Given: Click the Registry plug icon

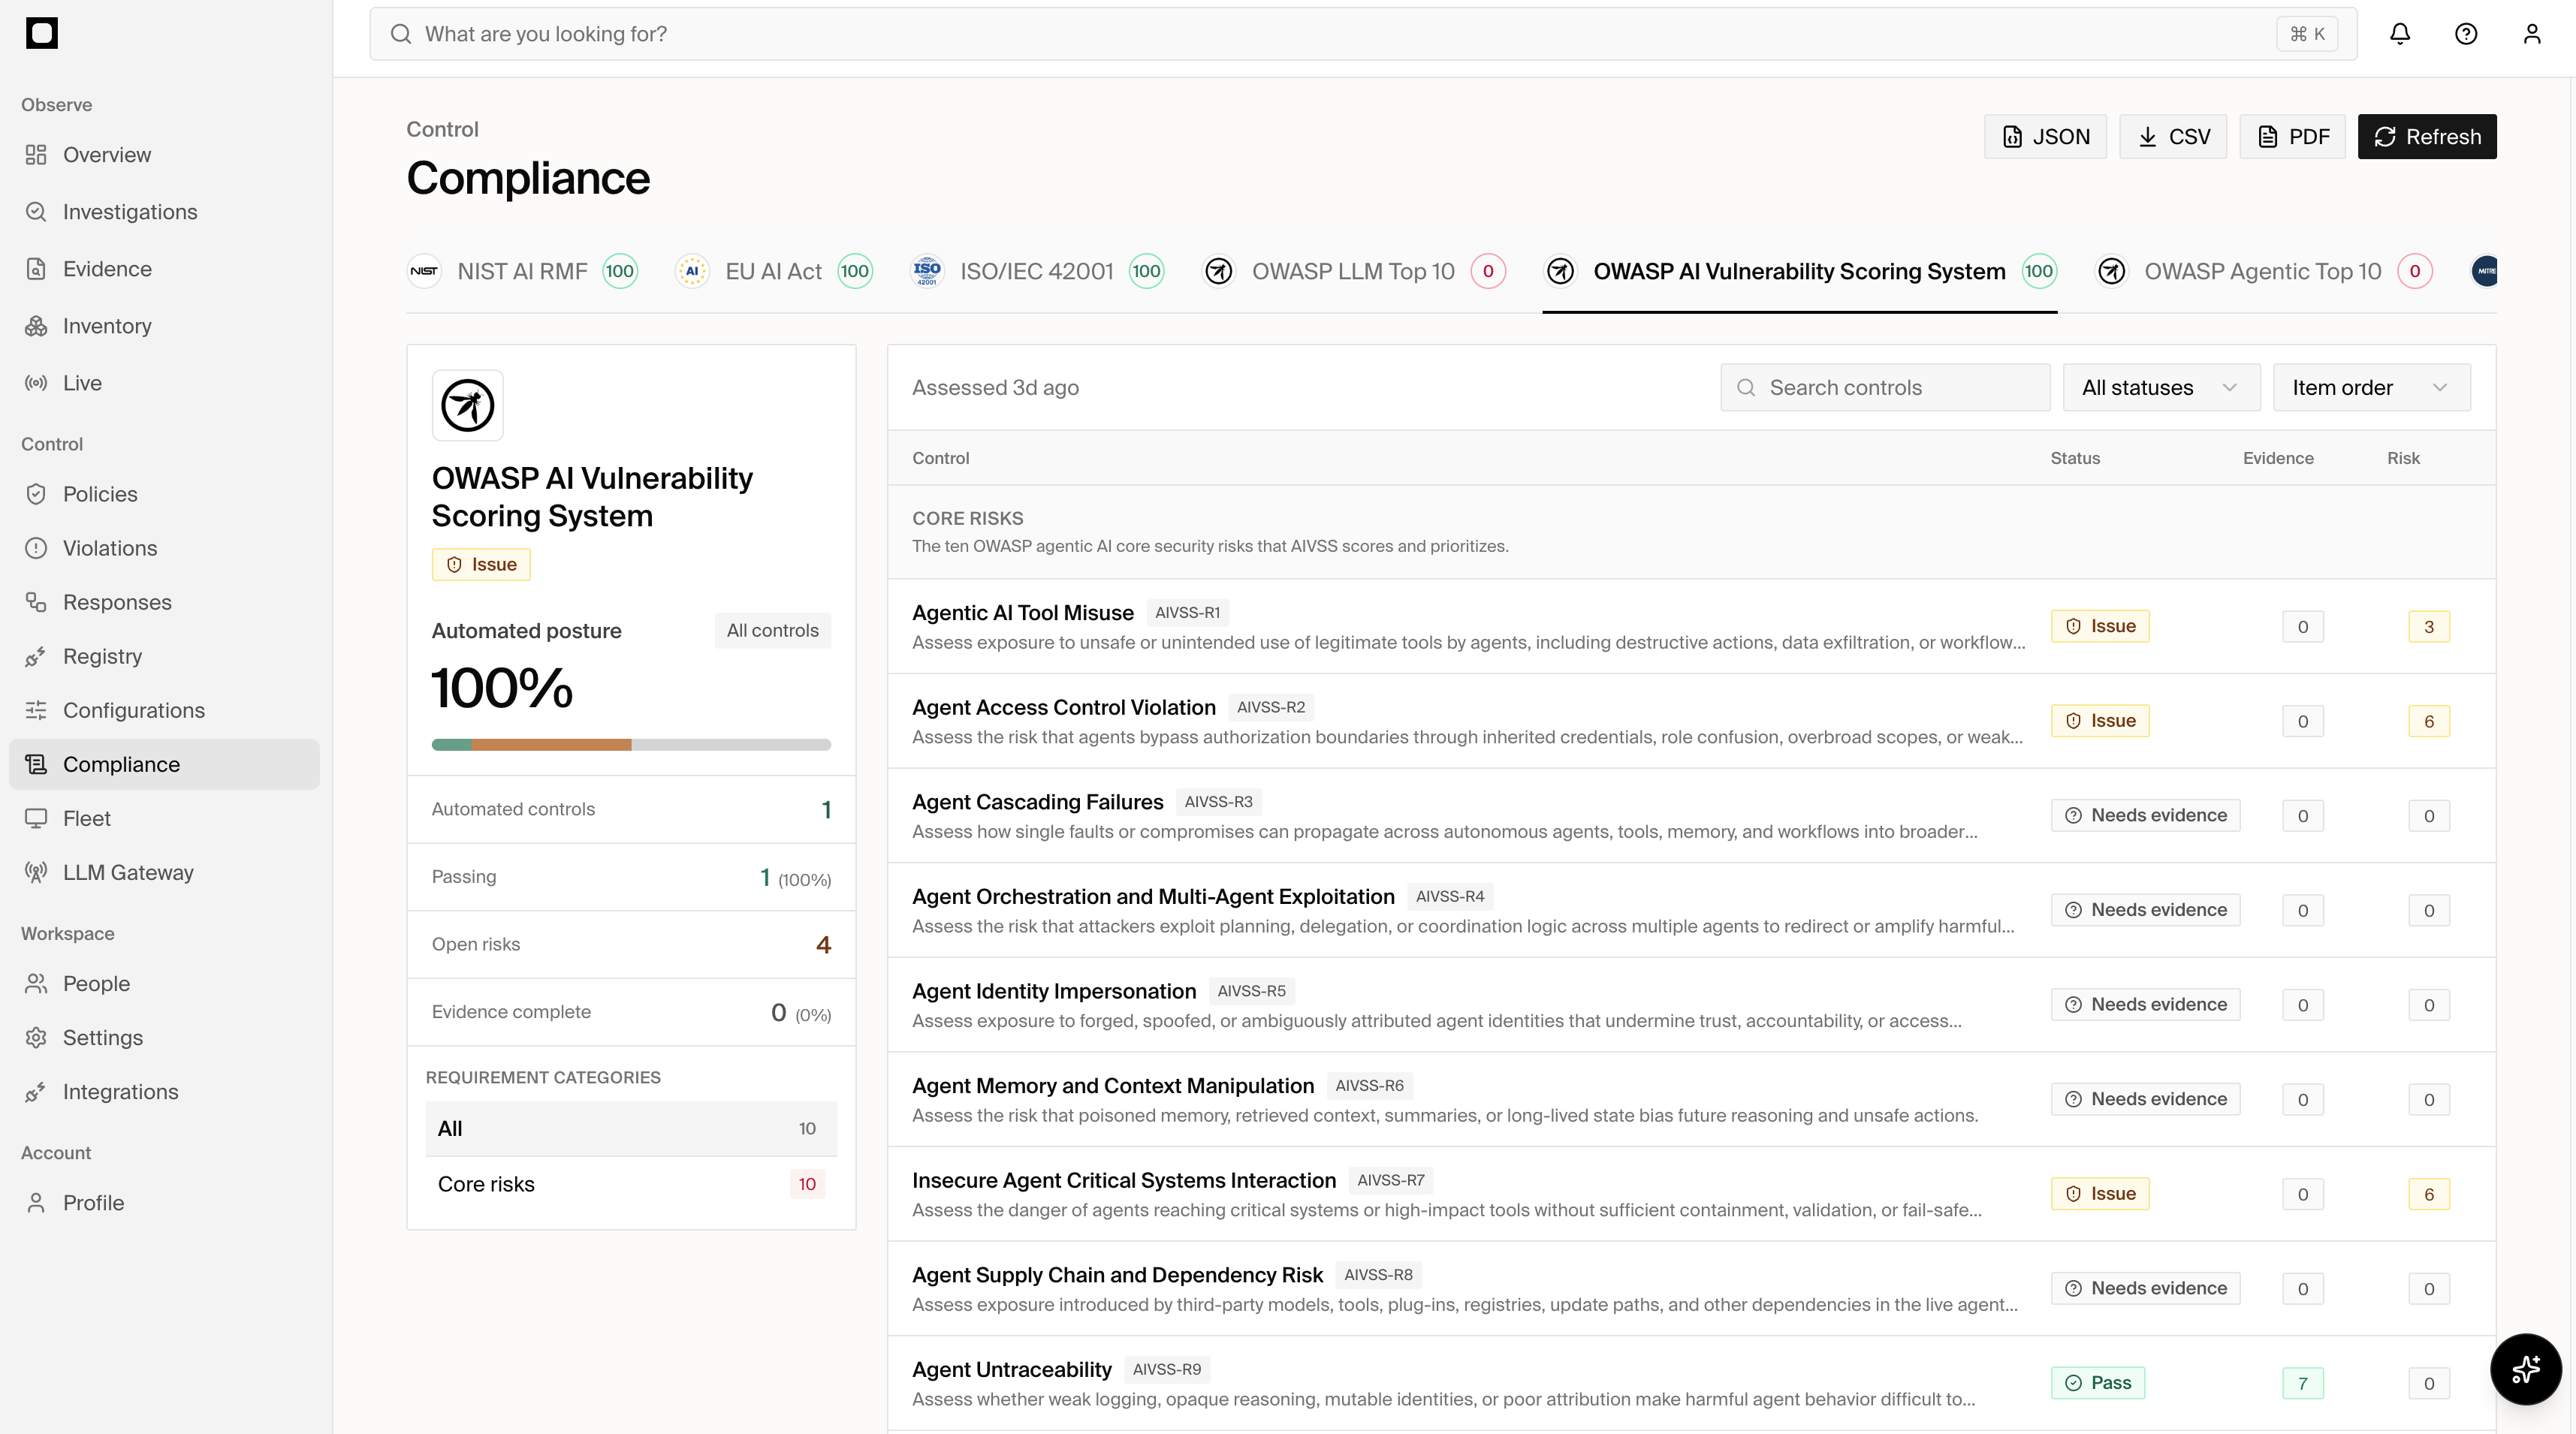Looking at the screenshot, I should pyautogui.click(x=36, y=656).
